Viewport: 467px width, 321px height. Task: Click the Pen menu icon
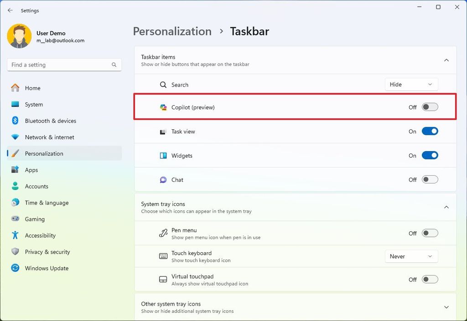163,233
